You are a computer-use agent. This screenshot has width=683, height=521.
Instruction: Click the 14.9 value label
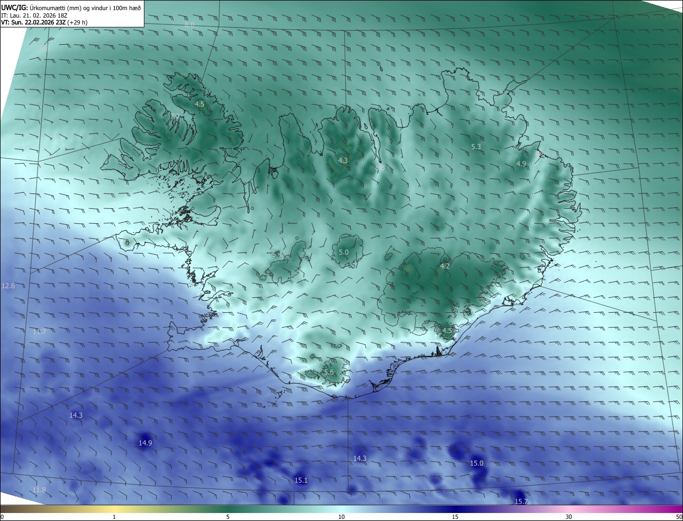coord(146,443)
